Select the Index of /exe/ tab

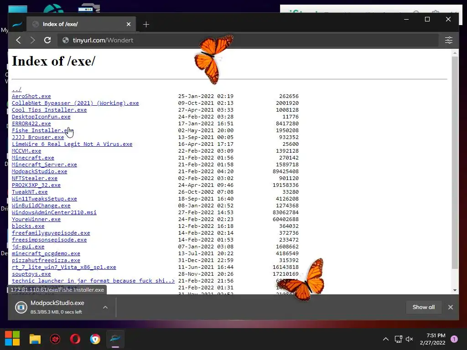[x=81, y=24]
